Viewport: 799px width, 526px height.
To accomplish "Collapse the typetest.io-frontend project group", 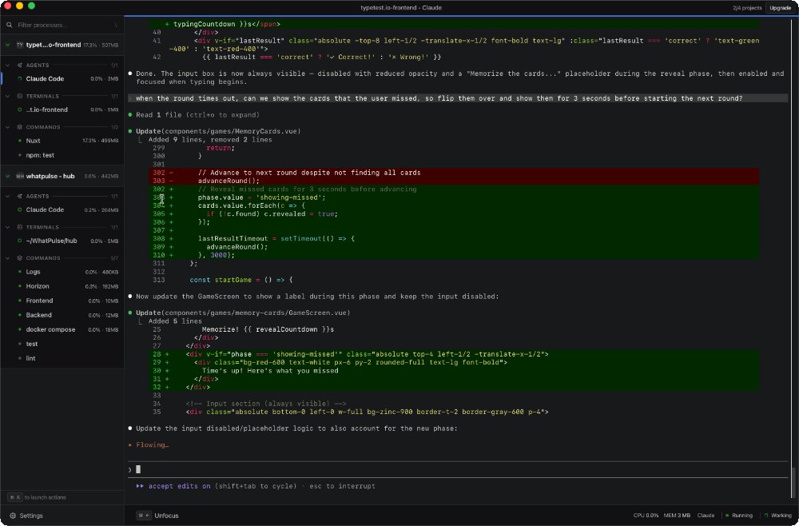I will (8, 45).
